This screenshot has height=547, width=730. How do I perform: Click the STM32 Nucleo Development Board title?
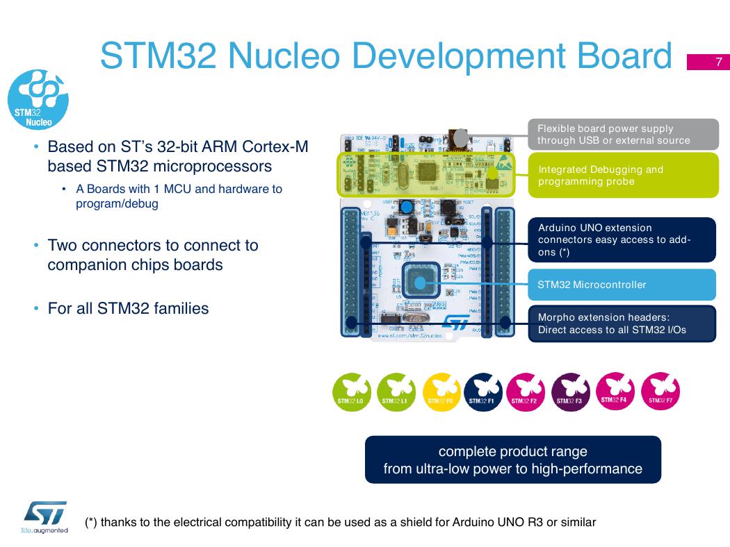(386, 56)
